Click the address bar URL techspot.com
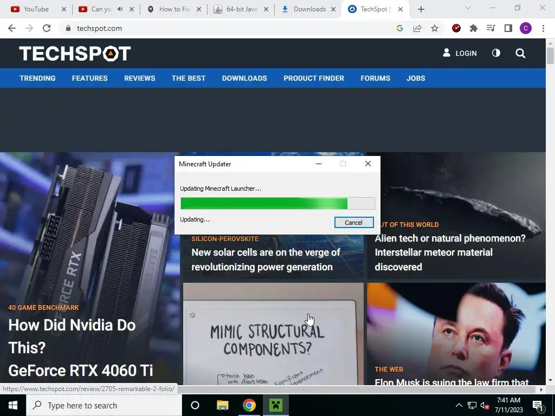This screenshot has width=555, height=416. (99, 28)
